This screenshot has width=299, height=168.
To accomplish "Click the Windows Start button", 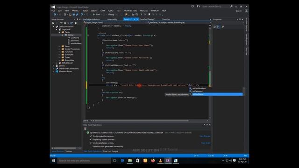I will tap(54, 161).
